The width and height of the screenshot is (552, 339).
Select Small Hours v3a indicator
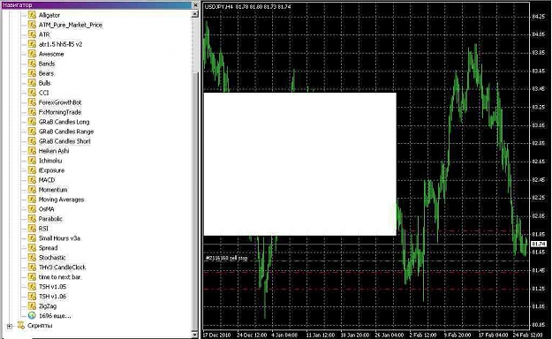point(59,238)
